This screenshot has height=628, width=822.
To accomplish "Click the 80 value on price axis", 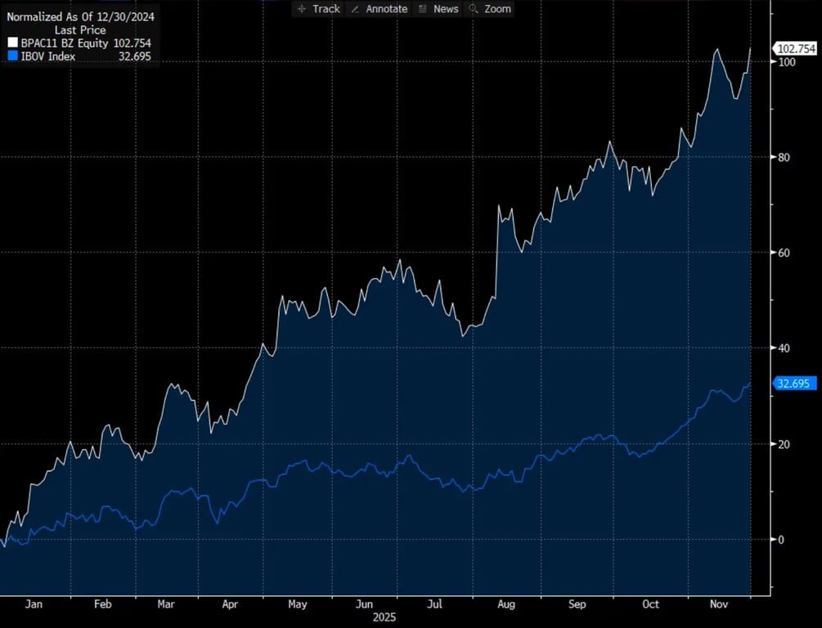I will 783,157.
